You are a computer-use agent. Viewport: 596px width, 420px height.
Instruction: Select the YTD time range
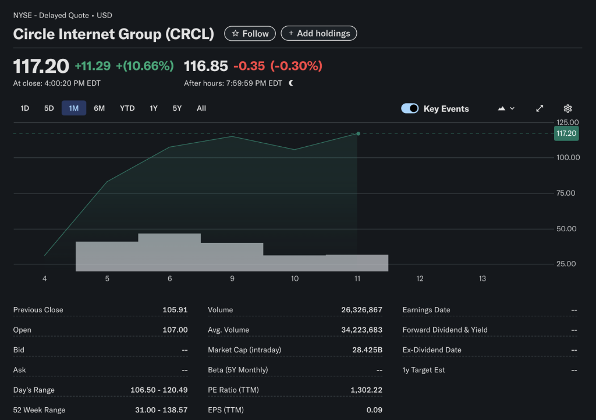coord(127,108)
